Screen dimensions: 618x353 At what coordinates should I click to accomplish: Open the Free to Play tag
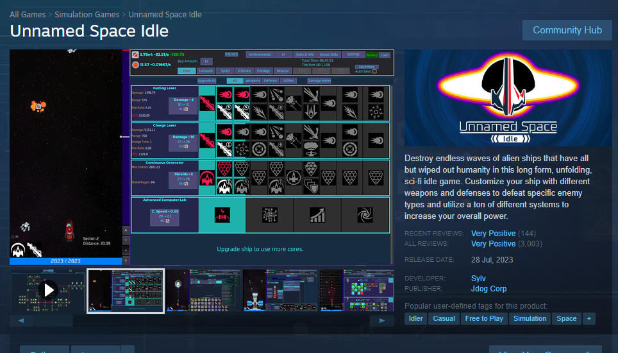coord(484,319)
